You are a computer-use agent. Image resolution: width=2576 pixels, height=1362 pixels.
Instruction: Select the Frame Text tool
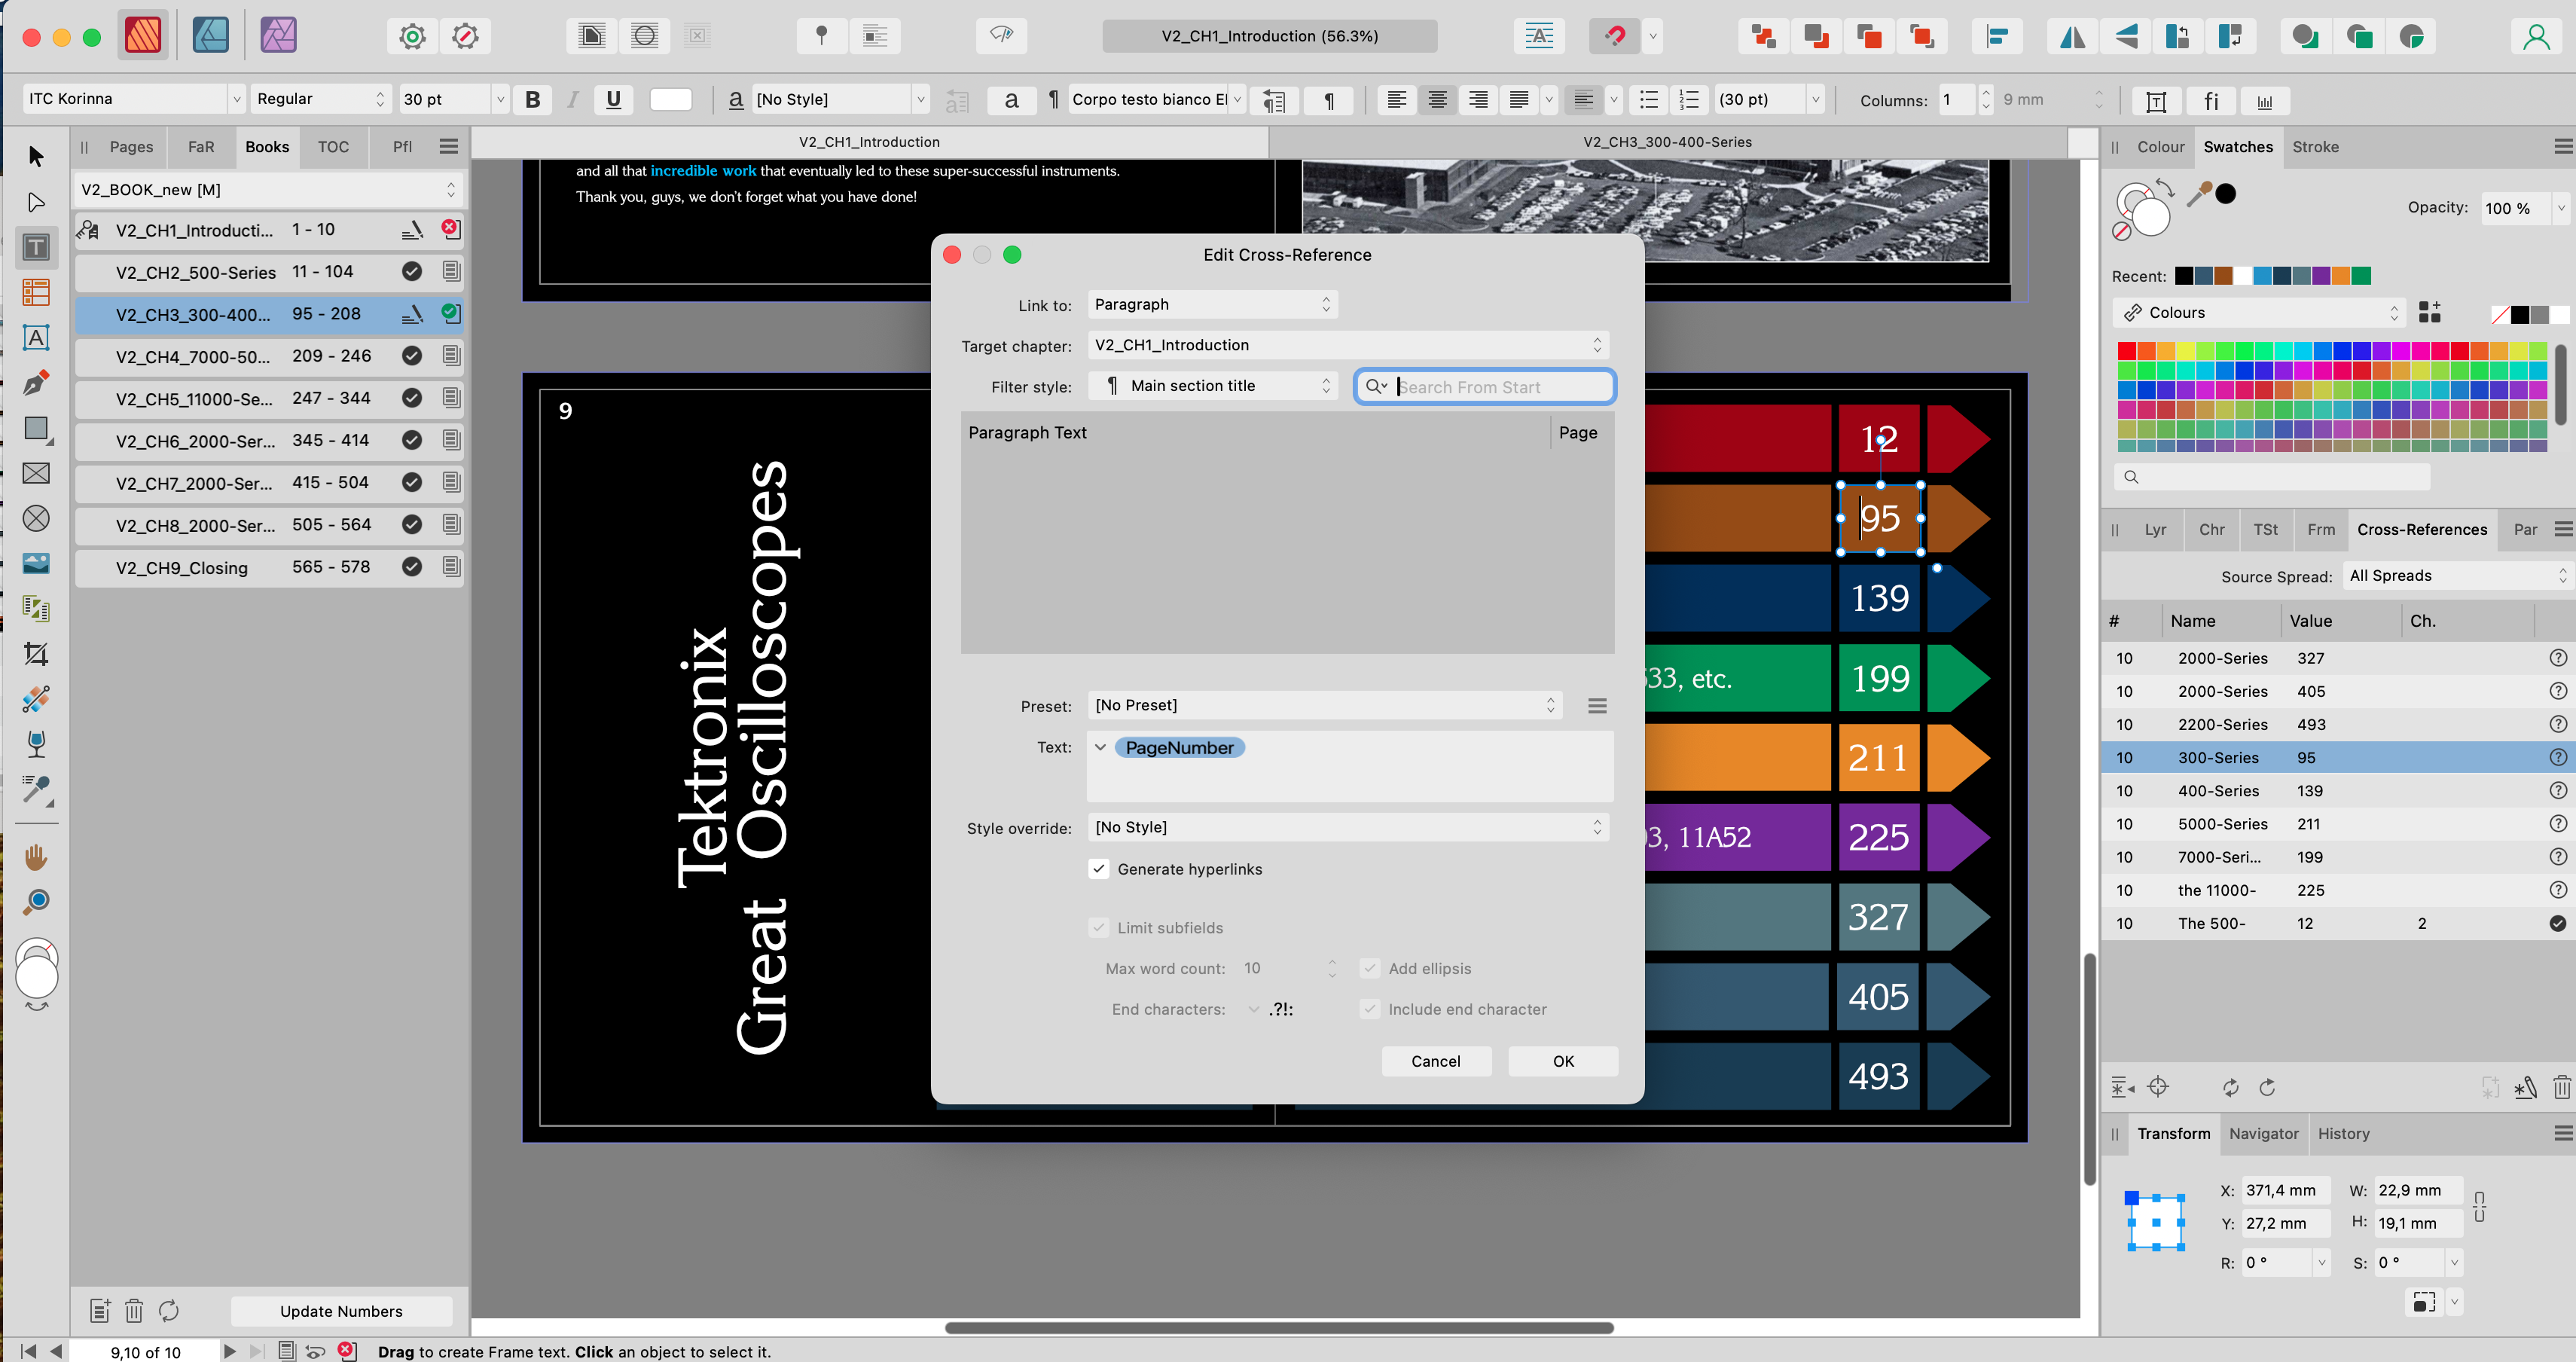point(36,247)
